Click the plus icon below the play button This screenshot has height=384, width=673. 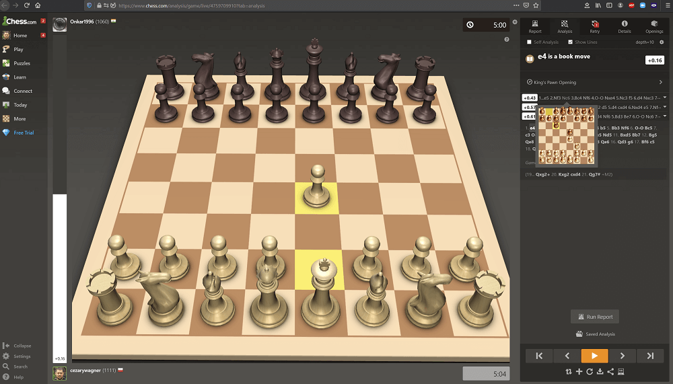click(579, 371)
